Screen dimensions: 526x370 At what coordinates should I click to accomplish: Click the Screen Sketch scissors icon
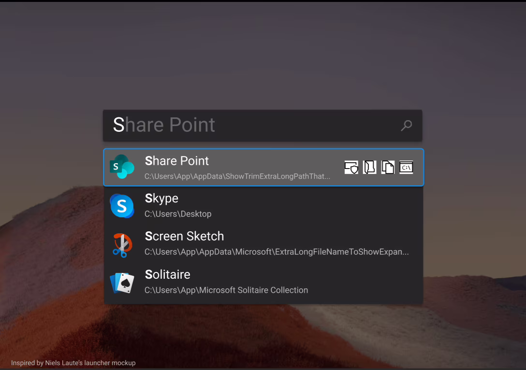pos(122,244)
